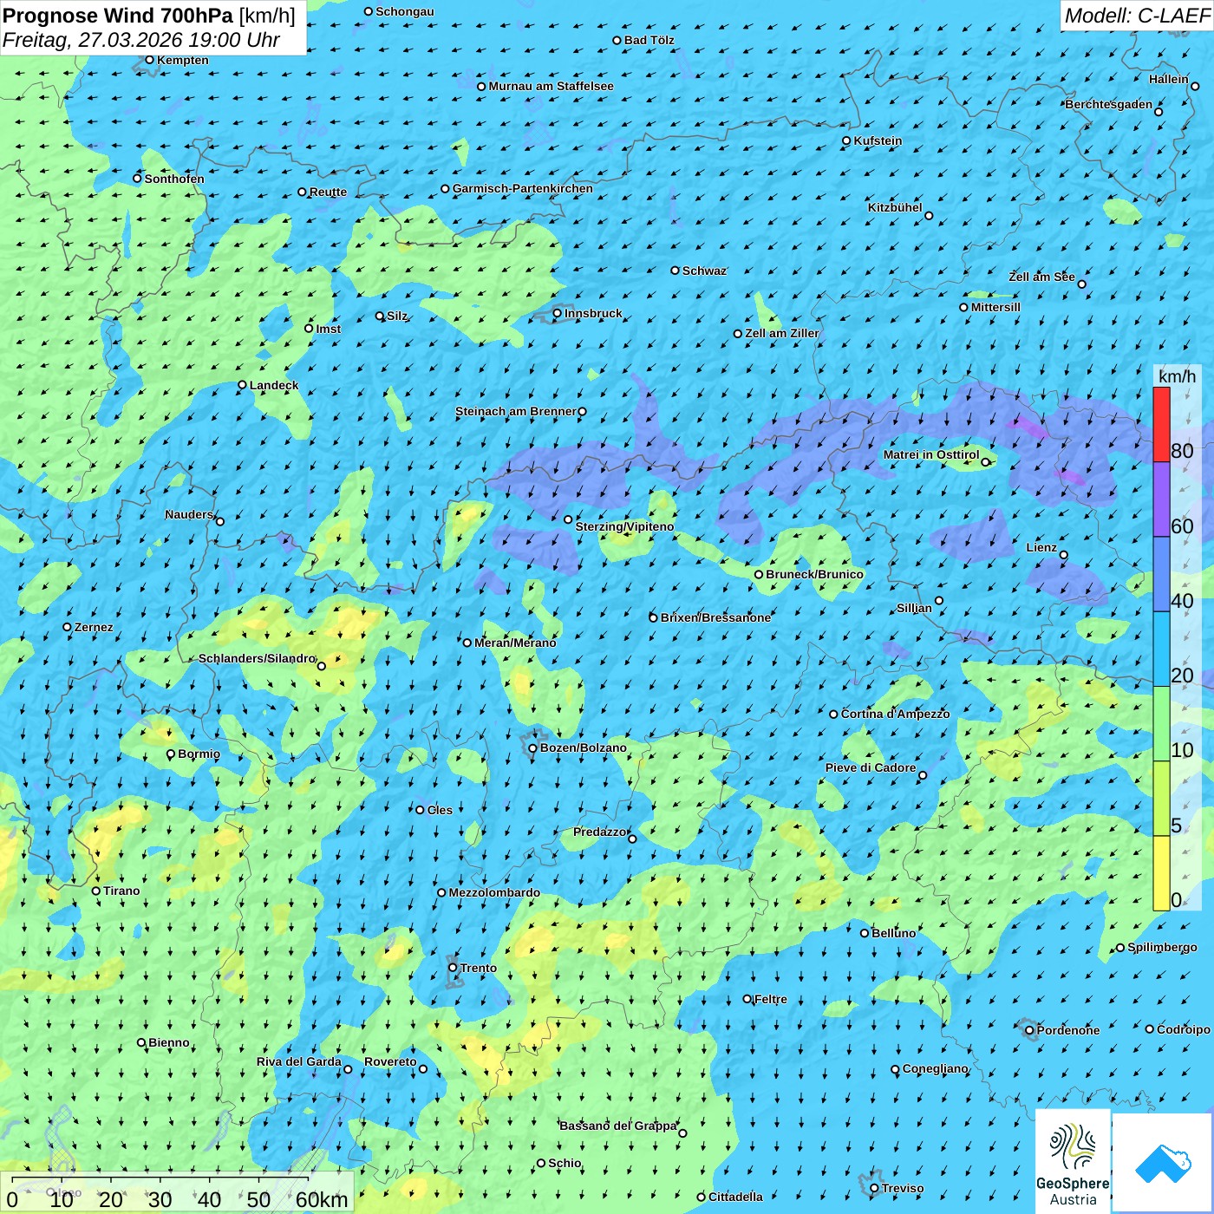This screenshot has width=1214, height=1214.
Task: Click the purple 60-80 legend segment
Action: coord(1161,499)
